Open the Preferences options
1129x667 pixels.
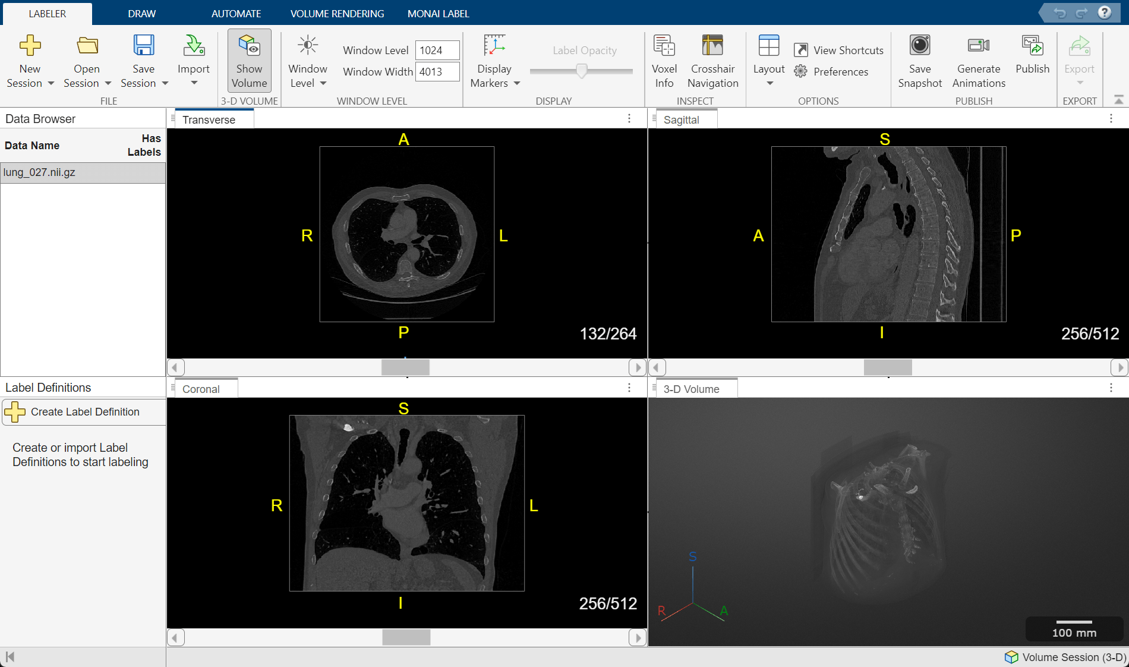pos(834,71)
